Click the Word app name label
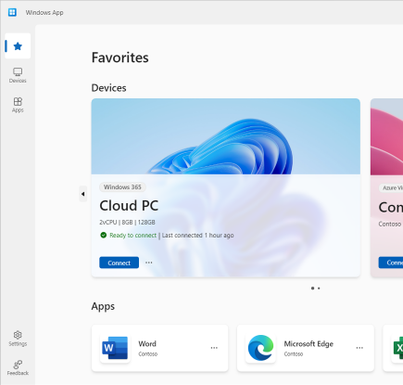 pos(147,344)
